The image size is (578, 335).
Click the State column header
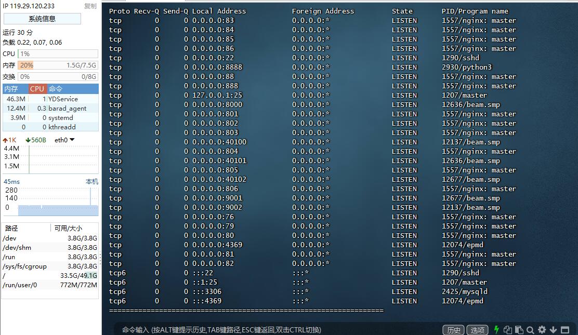click(x=402, y=11)
